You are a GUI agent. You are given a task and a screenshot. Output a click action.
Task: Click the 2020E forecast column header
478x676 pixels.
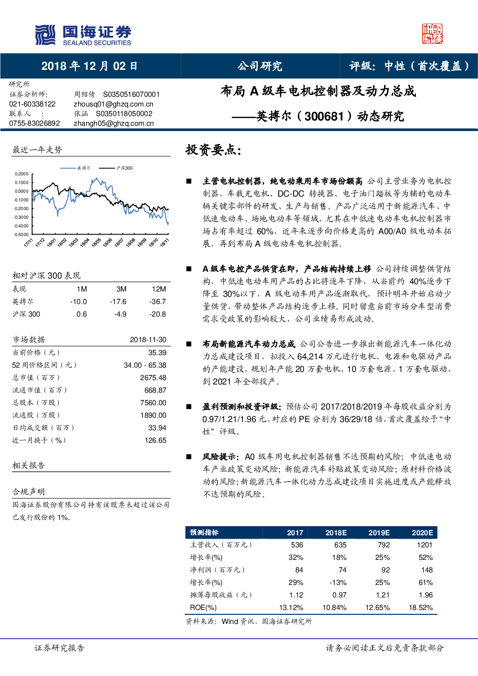coord(422,532)
